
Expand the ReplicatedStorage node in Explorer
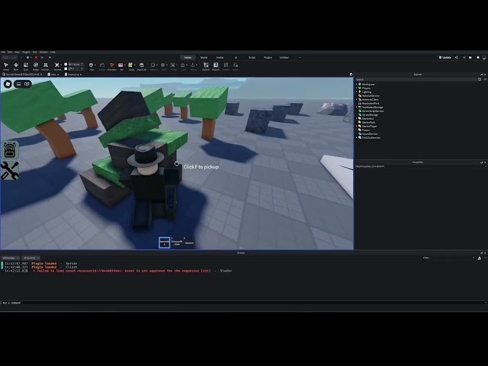357,107
